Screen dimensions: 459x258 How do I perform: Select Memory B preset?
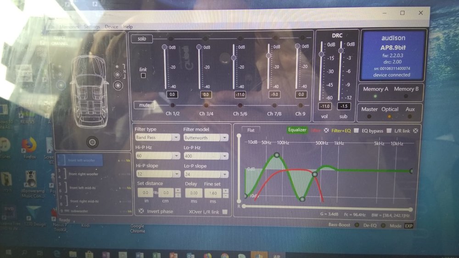tap(406, 96)
